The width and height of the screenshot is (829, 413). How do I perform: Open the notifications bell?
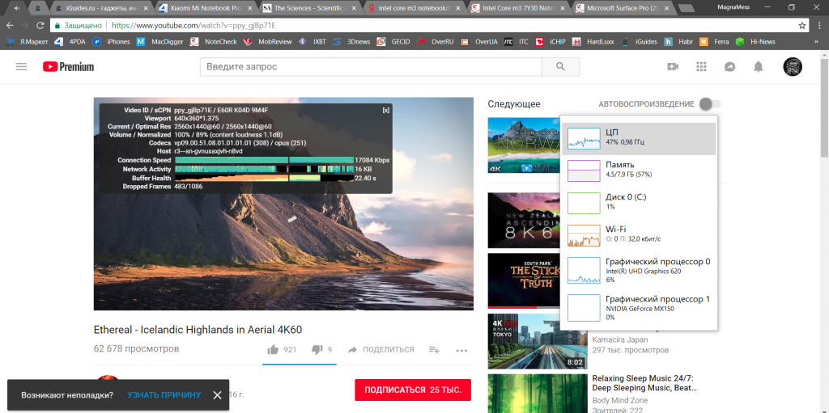pos(759,67)
